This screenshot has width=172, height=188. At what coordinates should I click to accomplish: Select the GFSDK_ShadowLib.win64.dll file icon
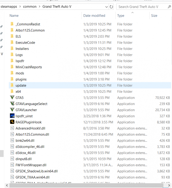[12, 171]
